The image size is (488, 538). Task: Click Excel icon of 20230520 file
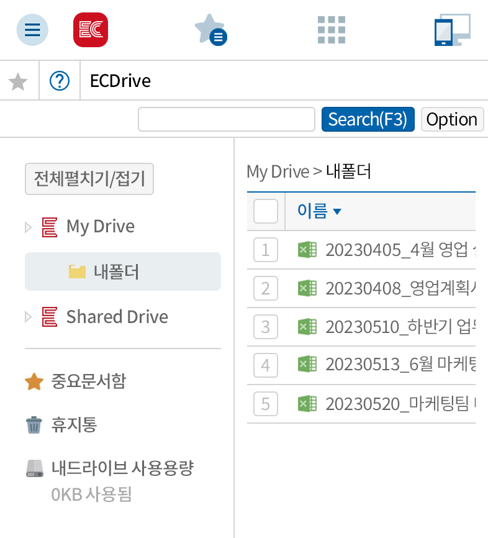(x=307, y=404)
